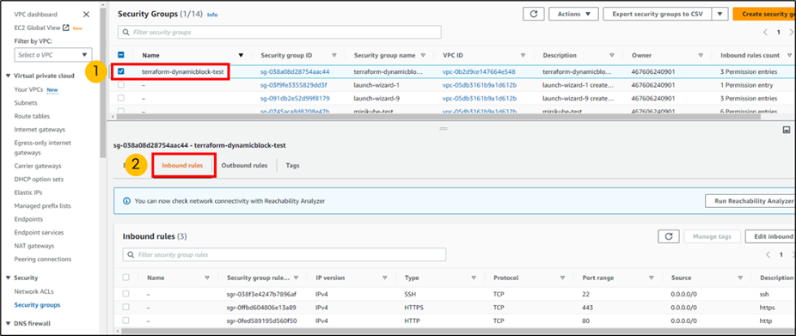This screenshot has width=796, height=336.
Task: Select the Inbound rules tab
Action: coord(182,166)
